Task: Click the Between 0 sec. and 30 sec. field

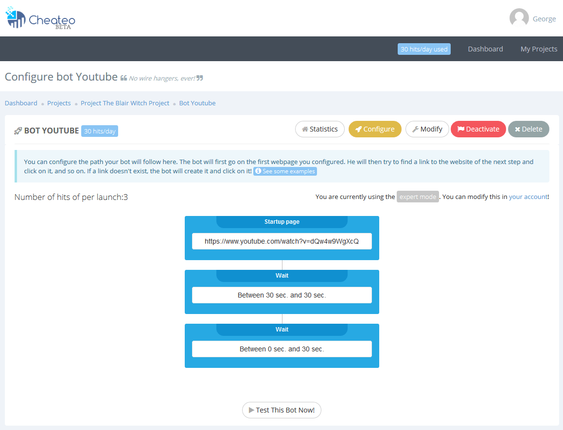Action: pos(282,348)
